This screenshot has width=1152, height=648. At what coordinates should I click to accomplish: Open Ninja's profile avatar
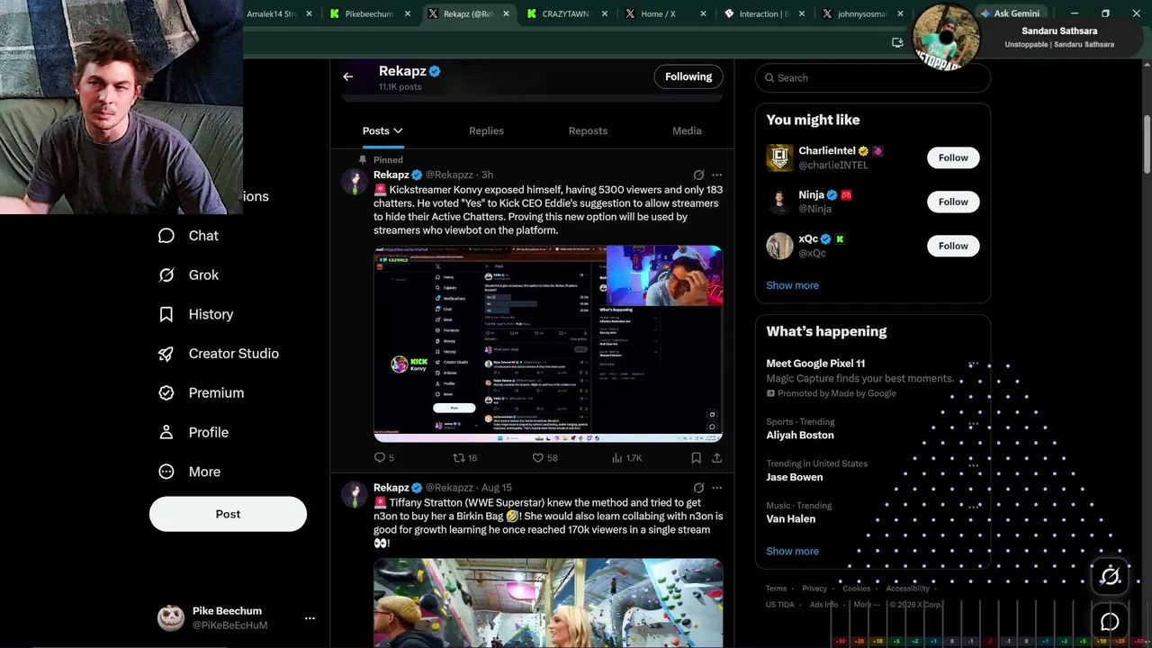[779, 202]
